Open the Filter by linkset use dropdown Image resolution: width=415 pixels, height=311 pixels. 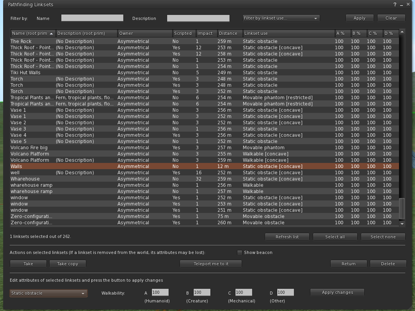pos(281,18)
